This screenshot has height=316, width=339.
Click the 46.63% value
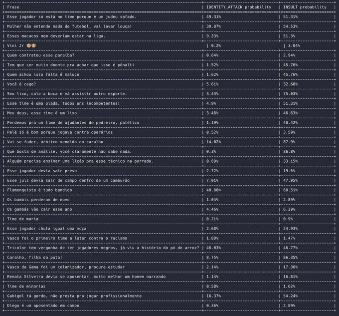pyautogui.click(x=290, y=113)
